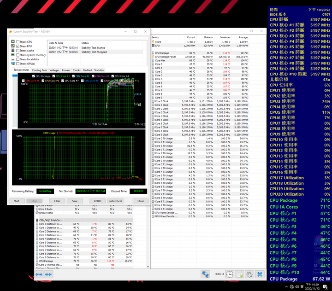This screenshot has width=332, height=291.
Task: Click the CPU fan row icon
Action: click(153, 46)
